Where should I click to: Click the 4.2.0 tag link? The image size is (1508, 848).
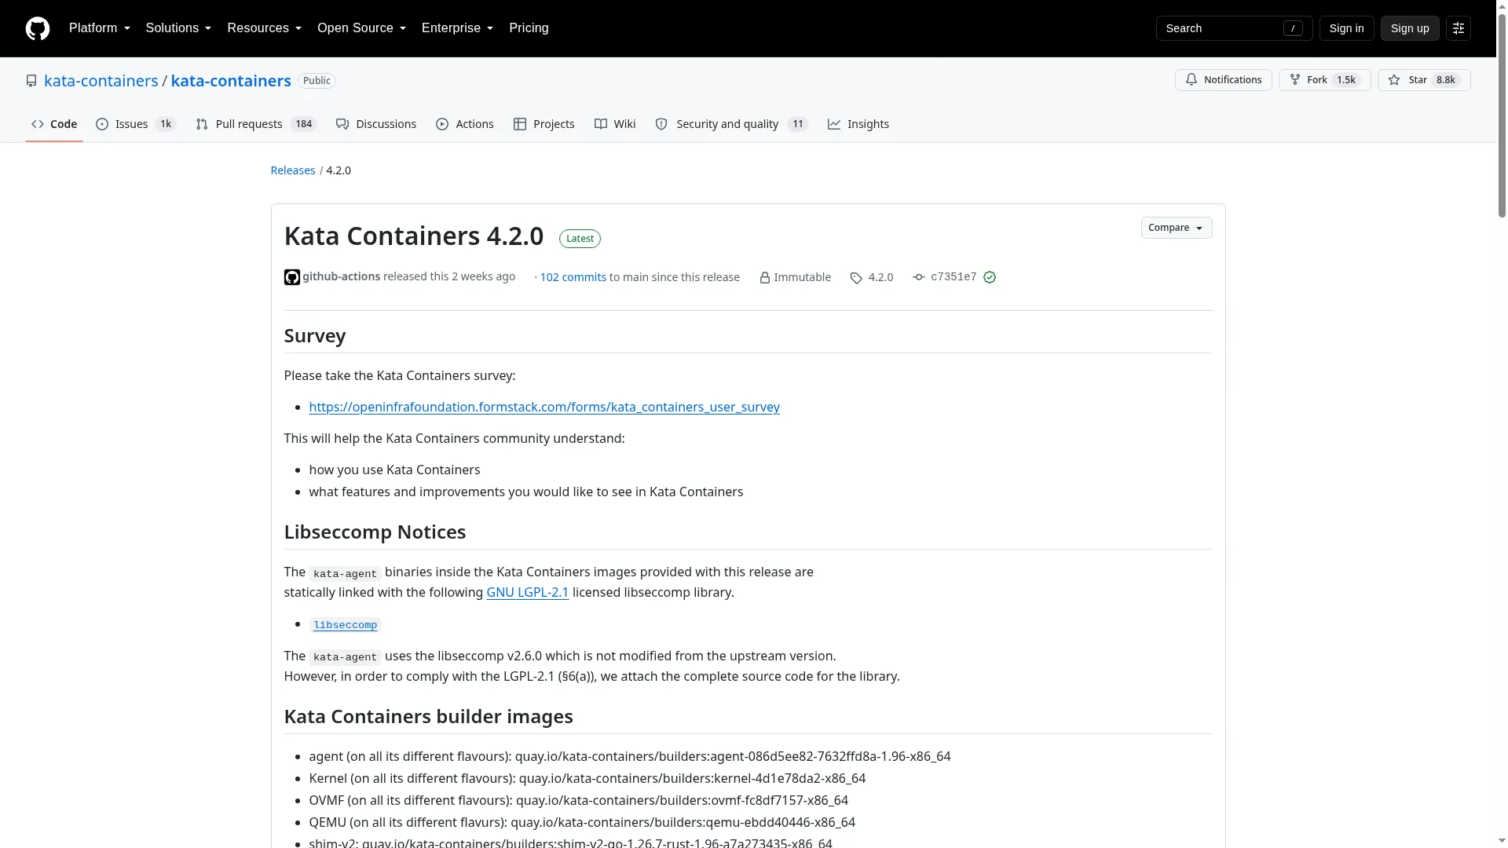880,277
